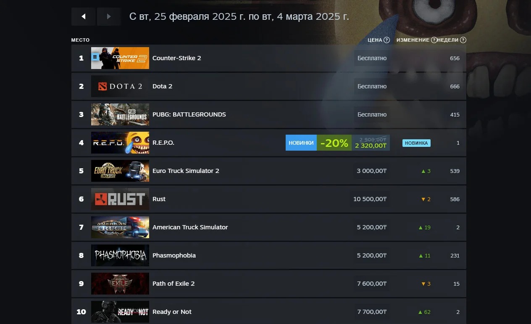This screenshot has height=324, width=531.
Task: Open the R.E.P.O. game title
Action: pyautogui.click(x=163, y=143)
